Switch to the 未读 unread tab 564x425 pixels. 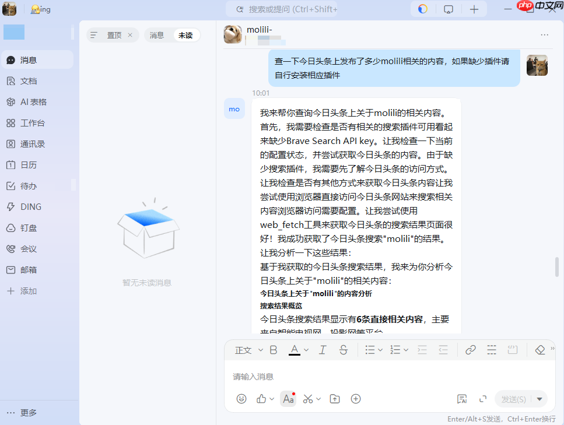click(x=188, y=35)
